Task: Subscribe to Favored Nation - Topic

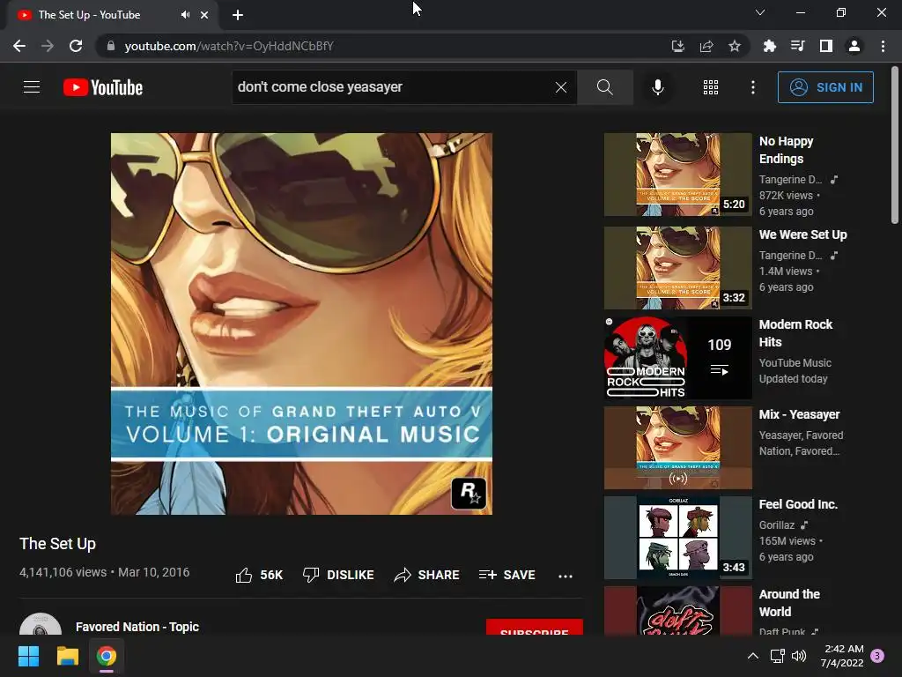Action: click(x=535, y=627)
